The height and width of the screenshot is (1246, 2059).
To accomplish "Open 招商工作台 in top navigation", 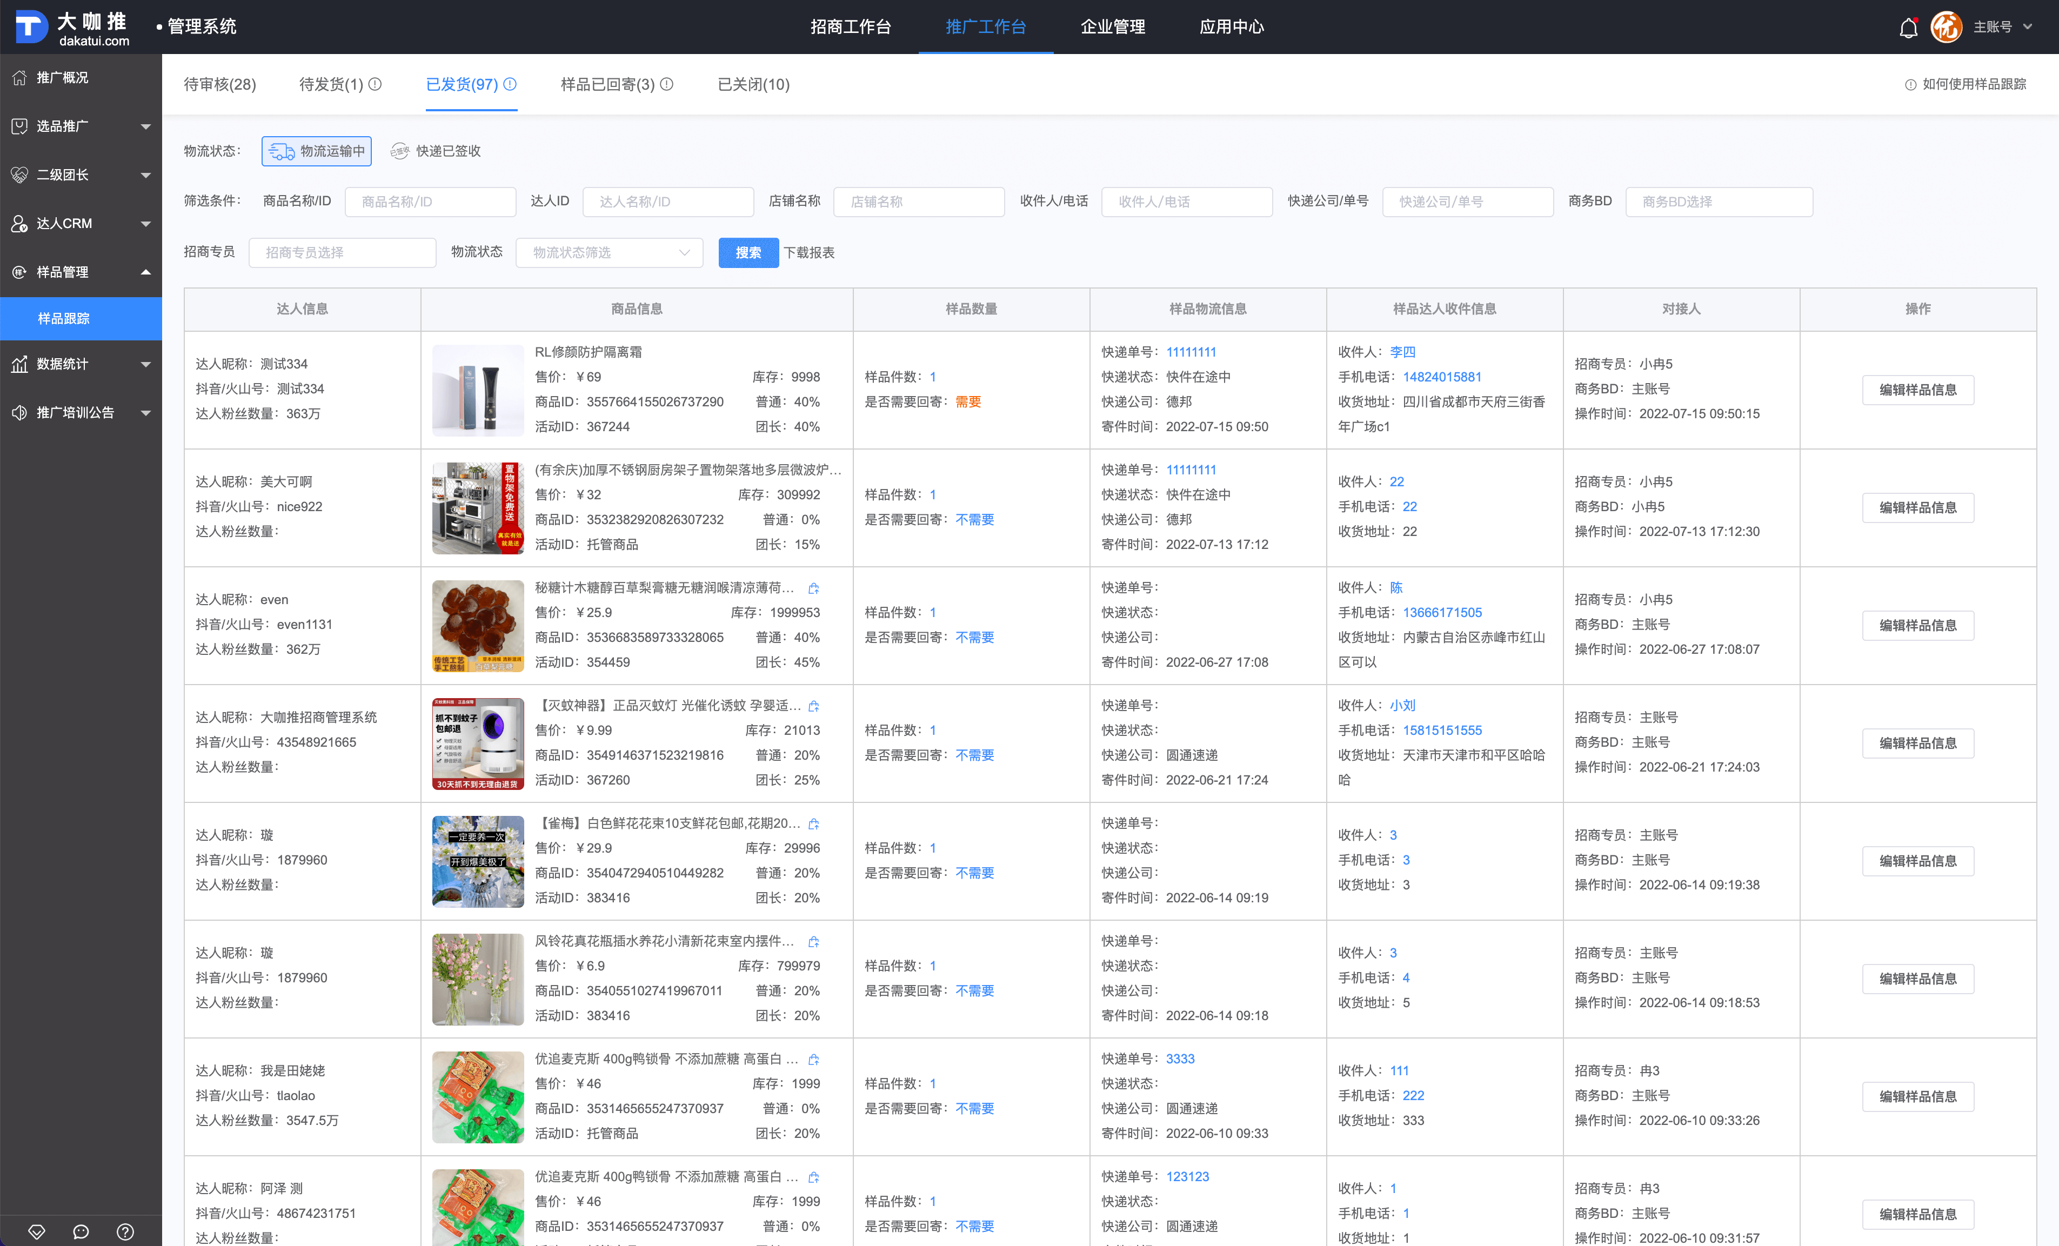I will pos(850,26).
